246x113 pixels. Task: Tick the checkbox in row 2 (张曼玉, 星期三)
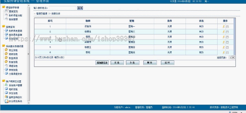coord(227,32)
